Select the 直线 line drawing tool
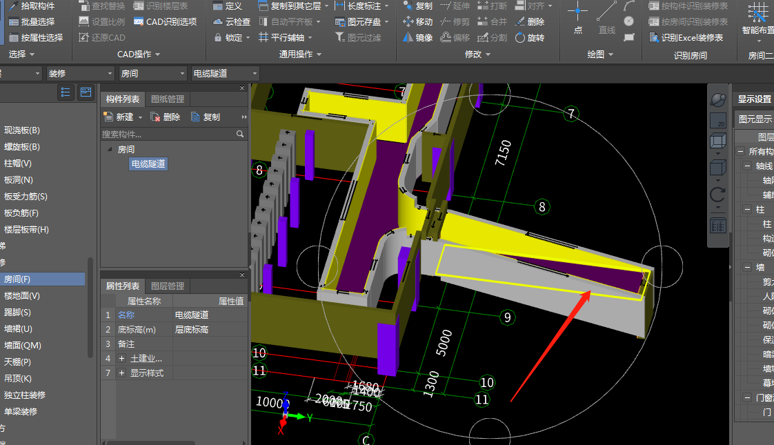Image resolution: width=774 pixels, height=445 pixels. coord(606,18)
